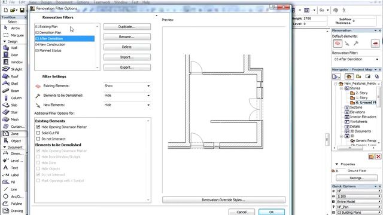
Task: Select 02 Demolition Plan filter
Action: click(65, 32)
